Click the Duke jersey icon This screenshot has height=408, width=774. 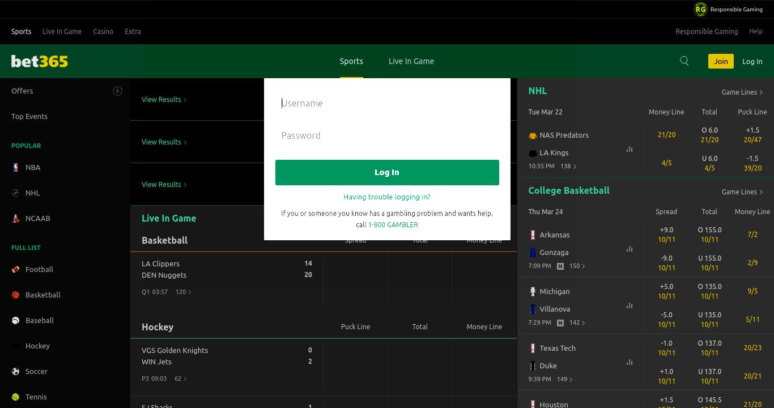click(533, 365)
